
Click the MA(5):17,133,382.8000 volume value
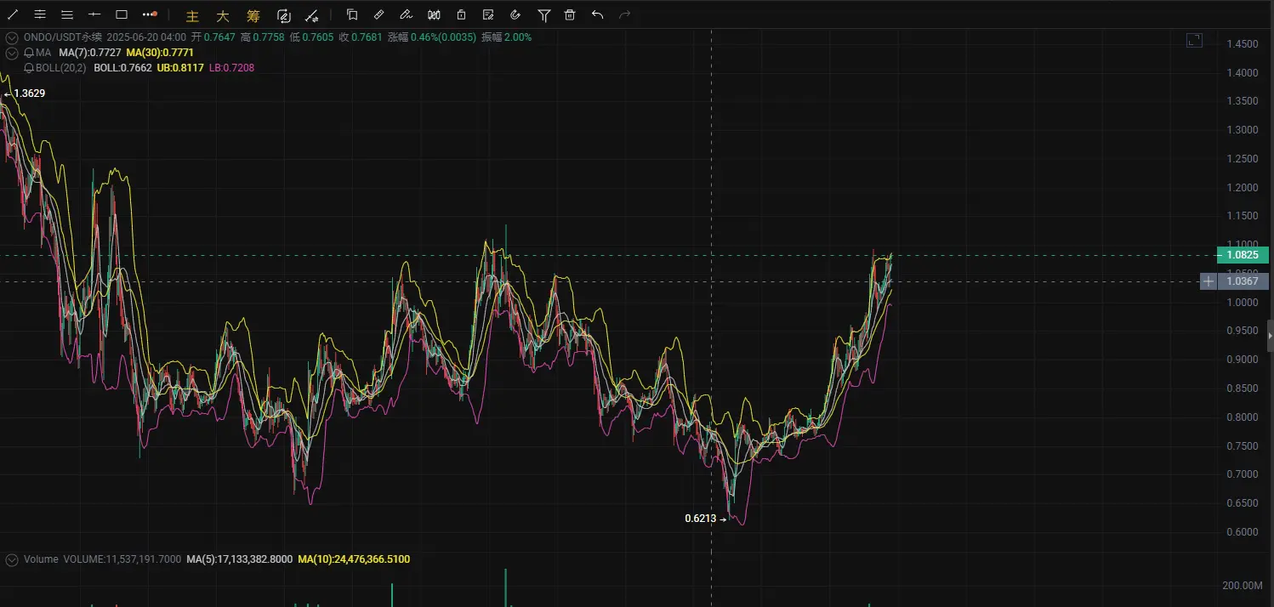239,559
